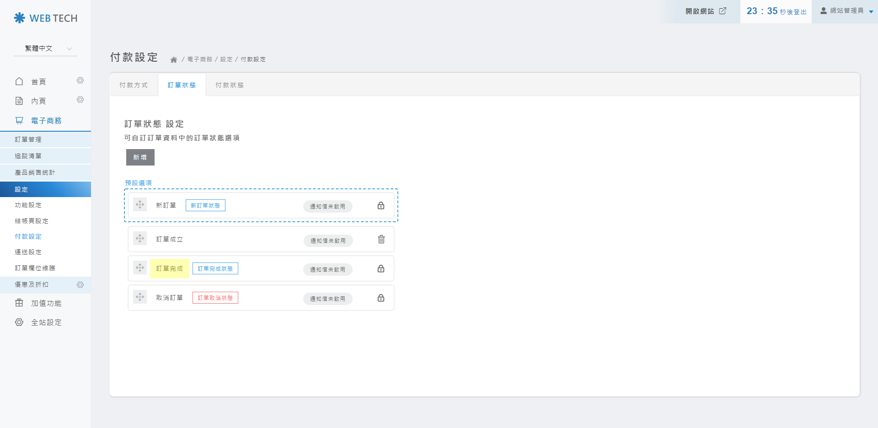Screen dimensions: 878x428
Task: Click the drag handle for 取消訂單 row
Action: pos(140,297)
